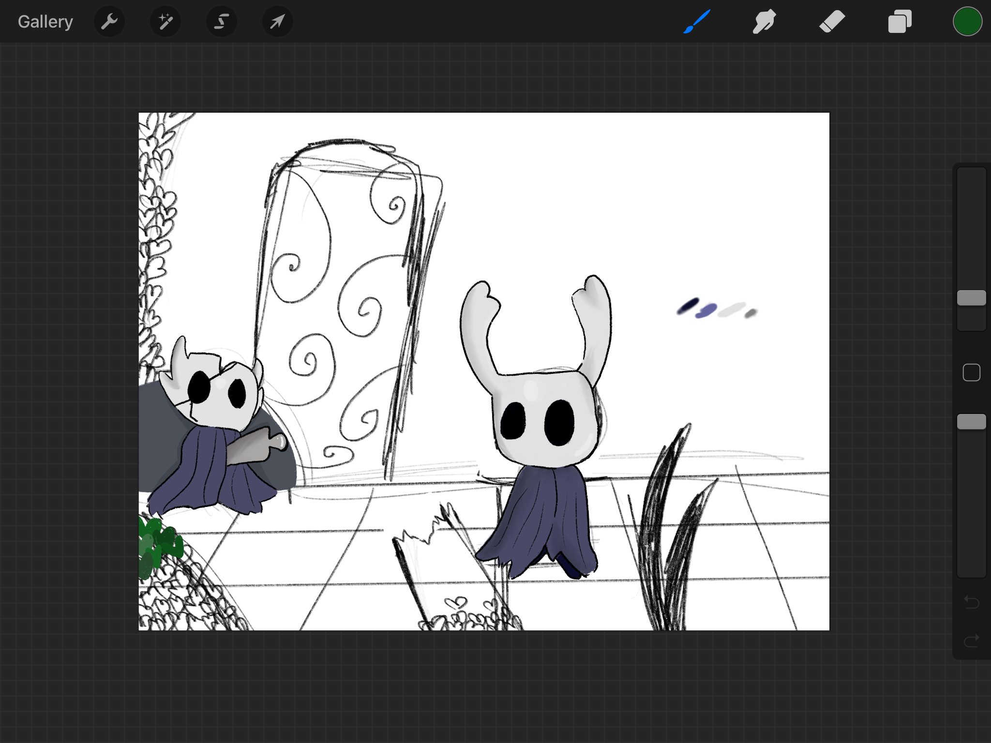Select the Eraser tool
The height and width of the screenshot is (743, 991).
pyautogui.click(x=832, y=22)
